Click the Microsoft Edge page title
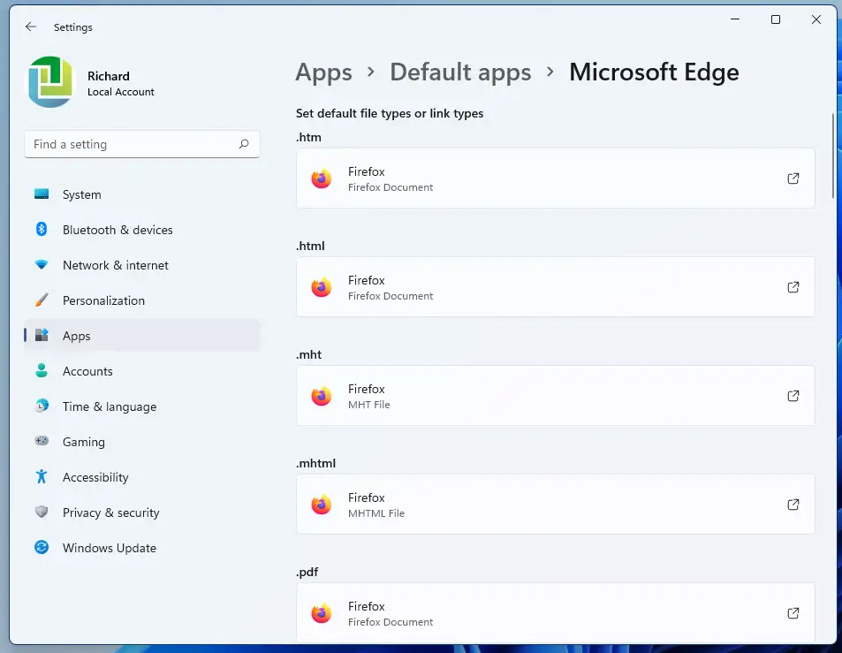The image size is (842, 653). click(654, 72)
